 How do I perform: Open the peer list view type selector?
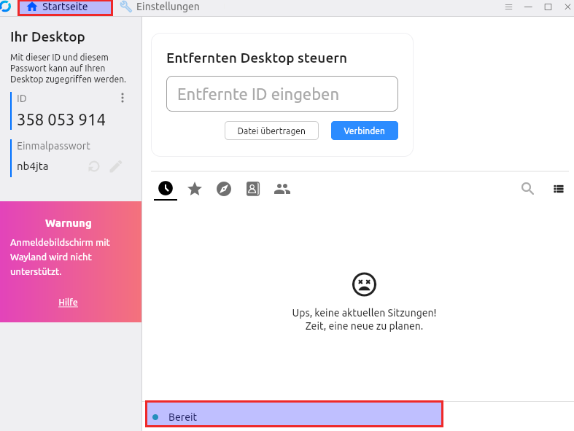(x=559, y=189)
